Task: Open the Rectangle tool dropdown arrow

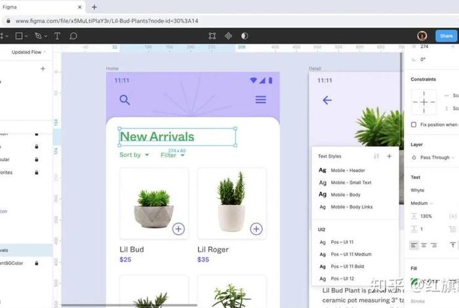Action: click(26, 36)
